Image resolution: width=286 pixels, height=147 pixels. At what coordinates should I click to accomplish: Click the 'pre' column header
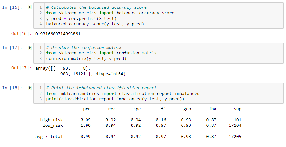point(87,109)
